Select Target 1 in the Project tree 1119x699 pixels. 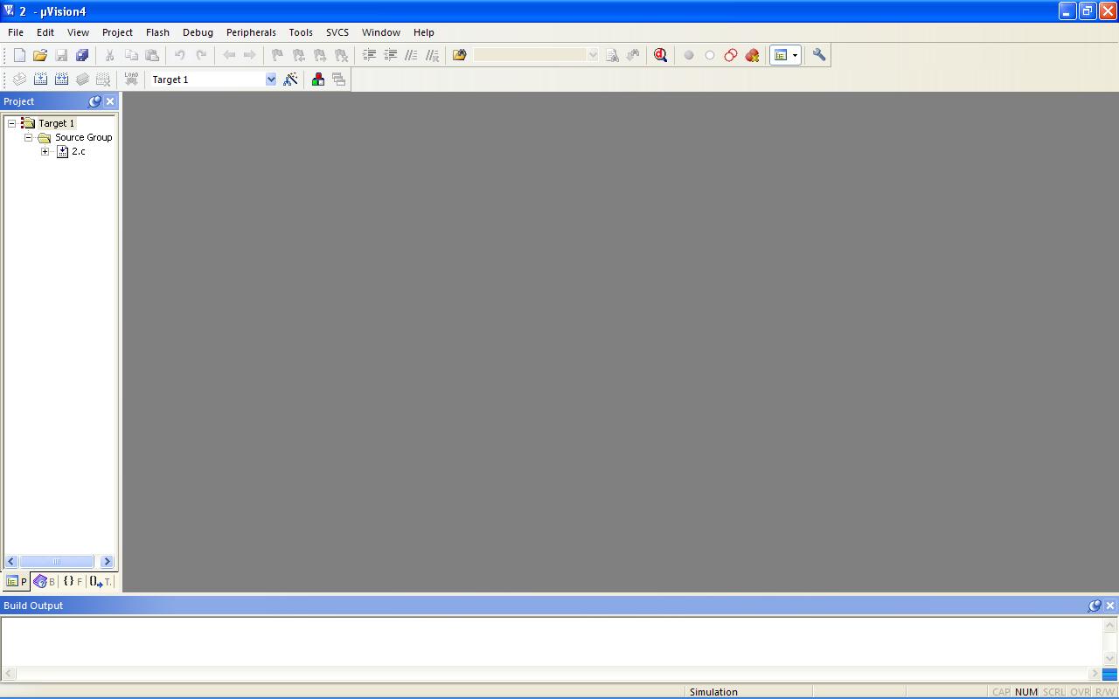57,122
